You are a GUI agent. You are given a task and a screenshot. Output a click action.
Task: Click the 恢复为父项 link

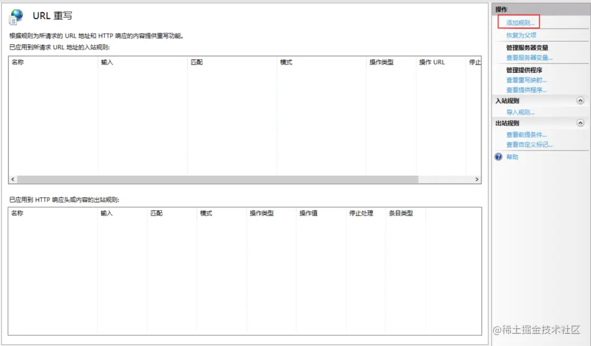click(521, 35)
